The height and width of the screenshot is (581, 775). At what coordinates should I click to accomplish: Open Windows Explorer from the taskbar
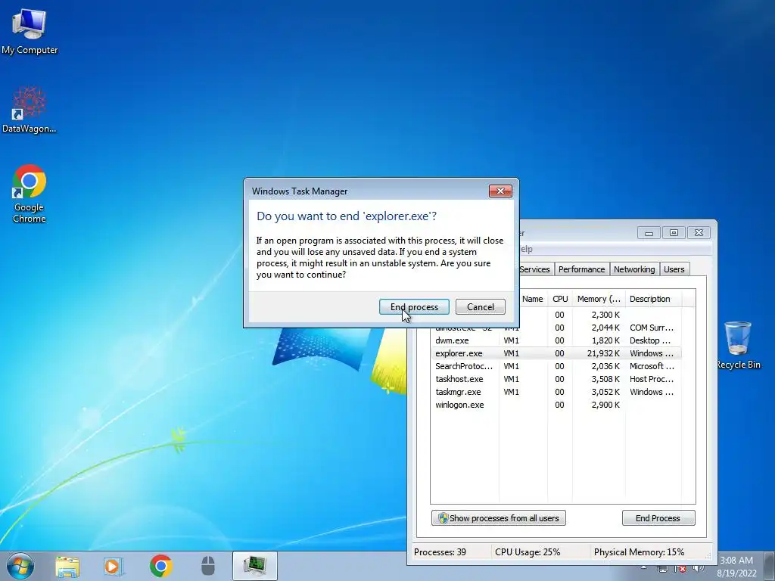[67, 566]
